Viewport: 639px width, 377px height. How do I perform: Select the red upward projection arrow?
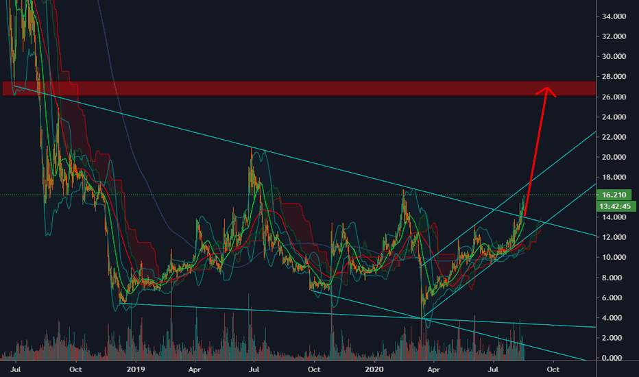pyautogui.click(x=537, y=151)
